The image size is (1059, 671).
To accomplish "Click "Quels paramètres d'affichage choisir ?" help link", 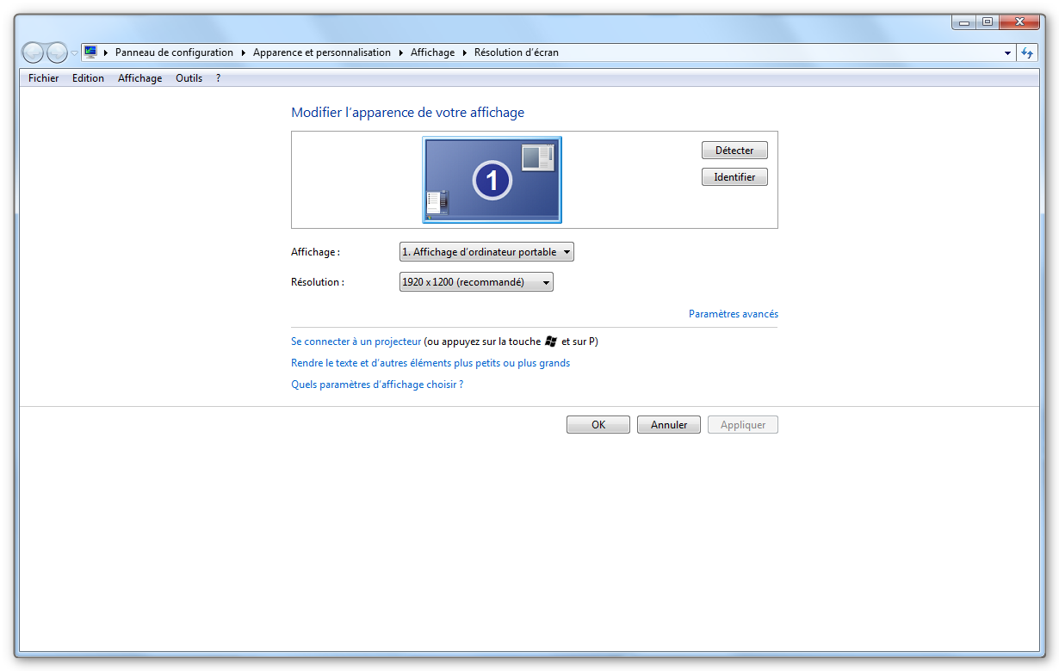I will (x=377, y=385).
